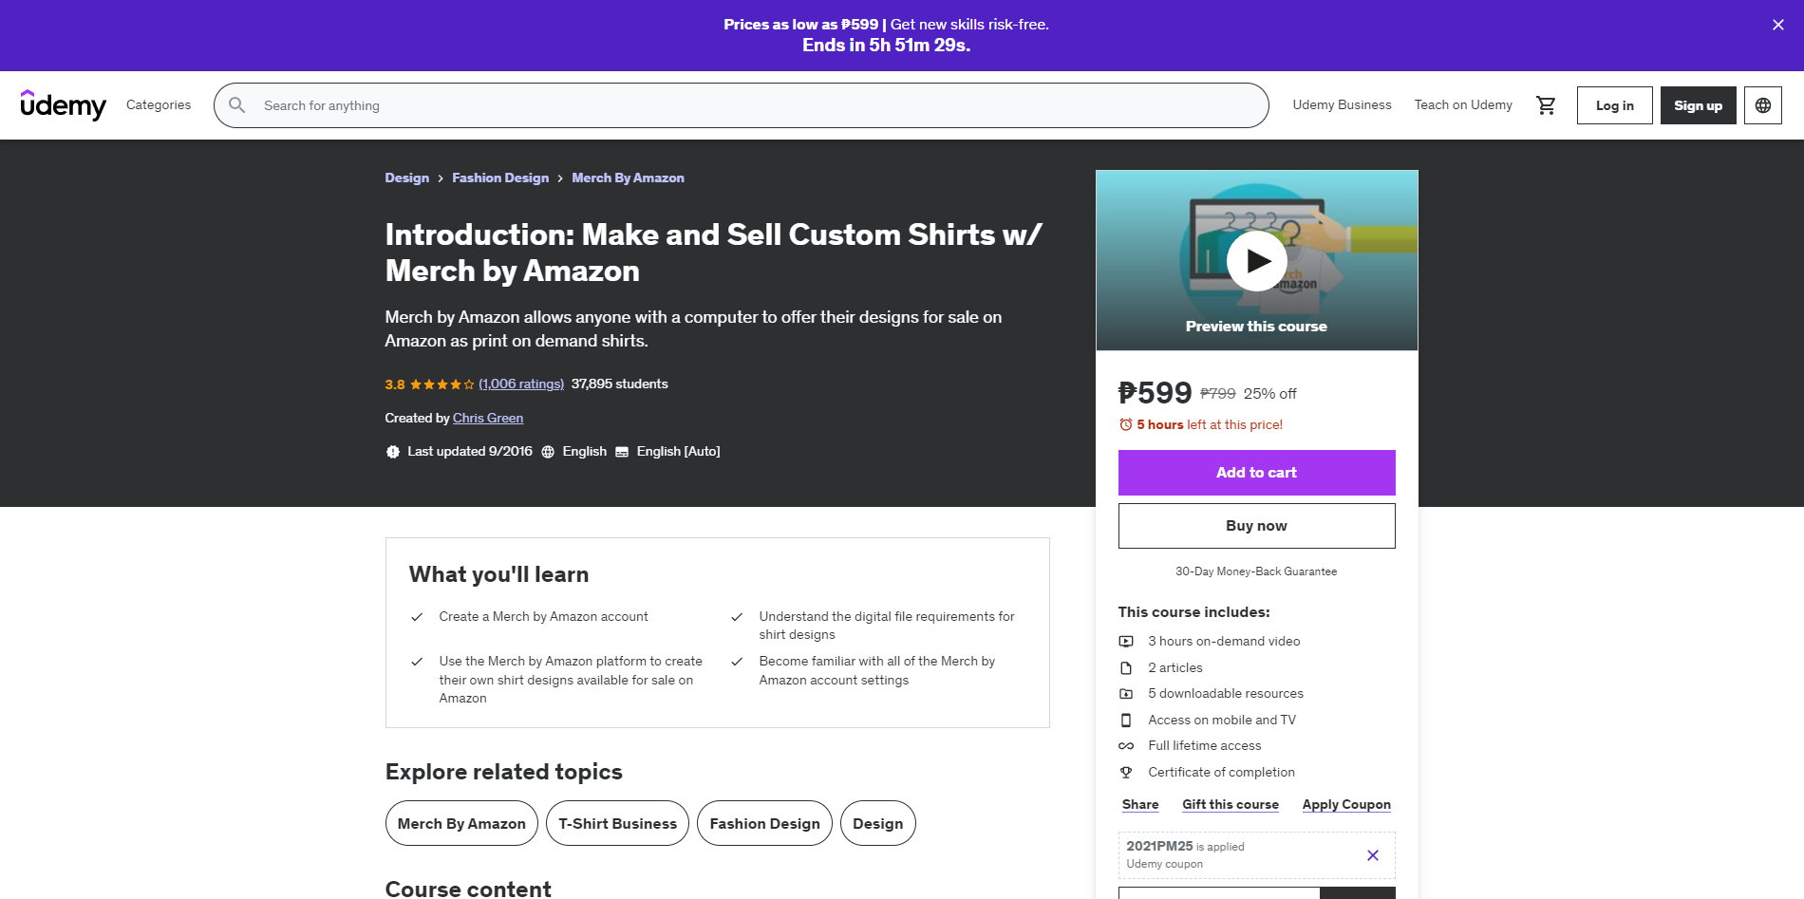Click the Last updated badge icon
The width and height of the screenshot is (1804, 899).
392,452
